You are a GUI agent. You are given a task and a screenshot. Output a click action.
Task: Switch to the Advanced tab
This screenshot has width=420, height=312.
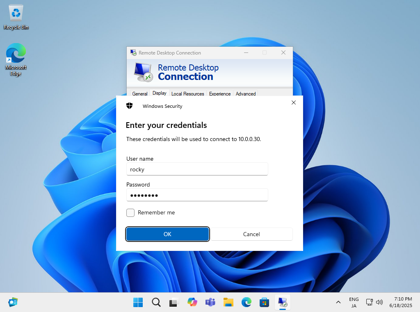[245, 94]
